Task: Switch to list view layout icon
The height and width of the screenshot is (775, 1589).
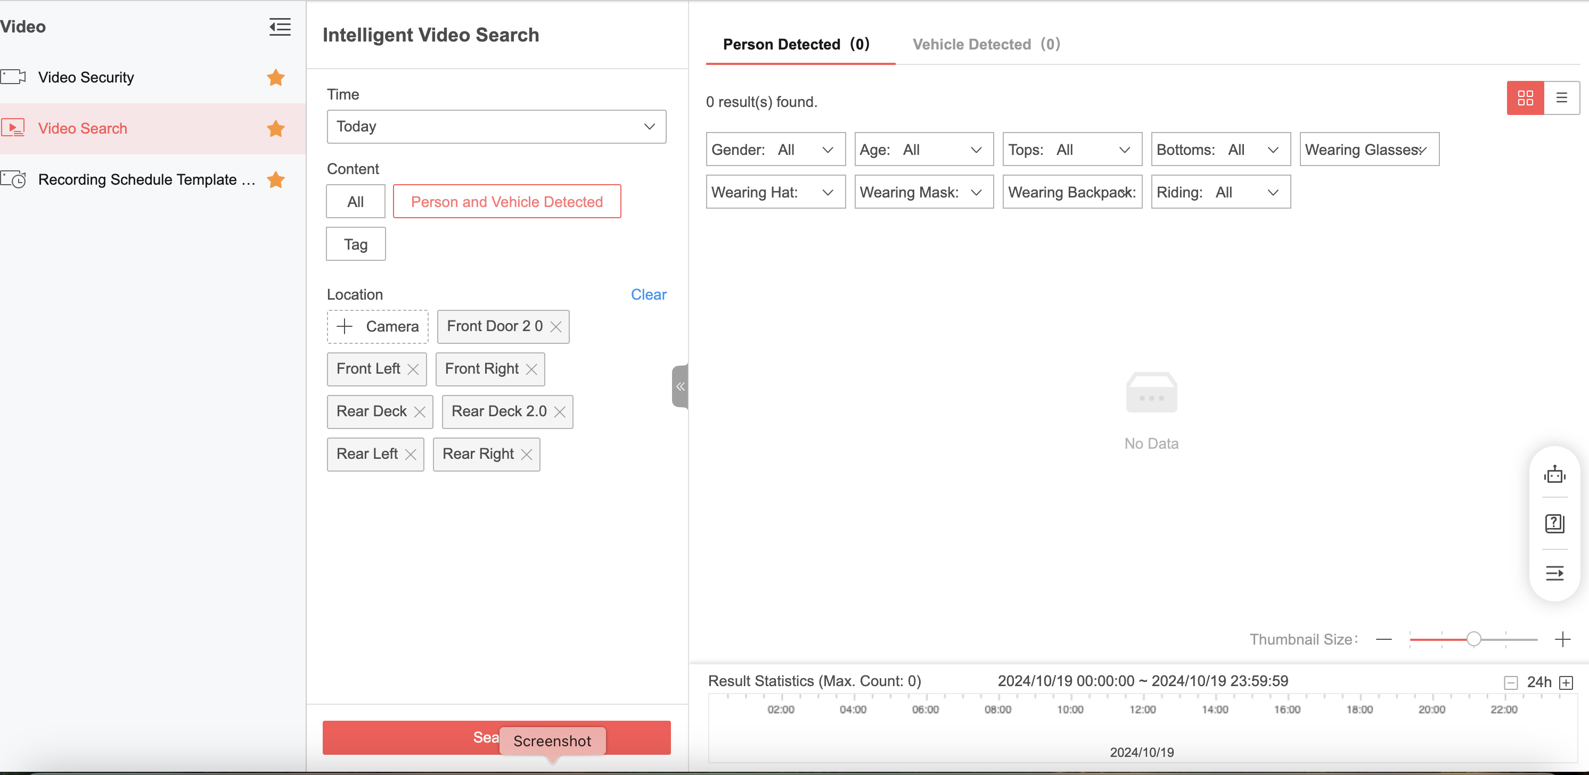Action: pos(1561,98)
